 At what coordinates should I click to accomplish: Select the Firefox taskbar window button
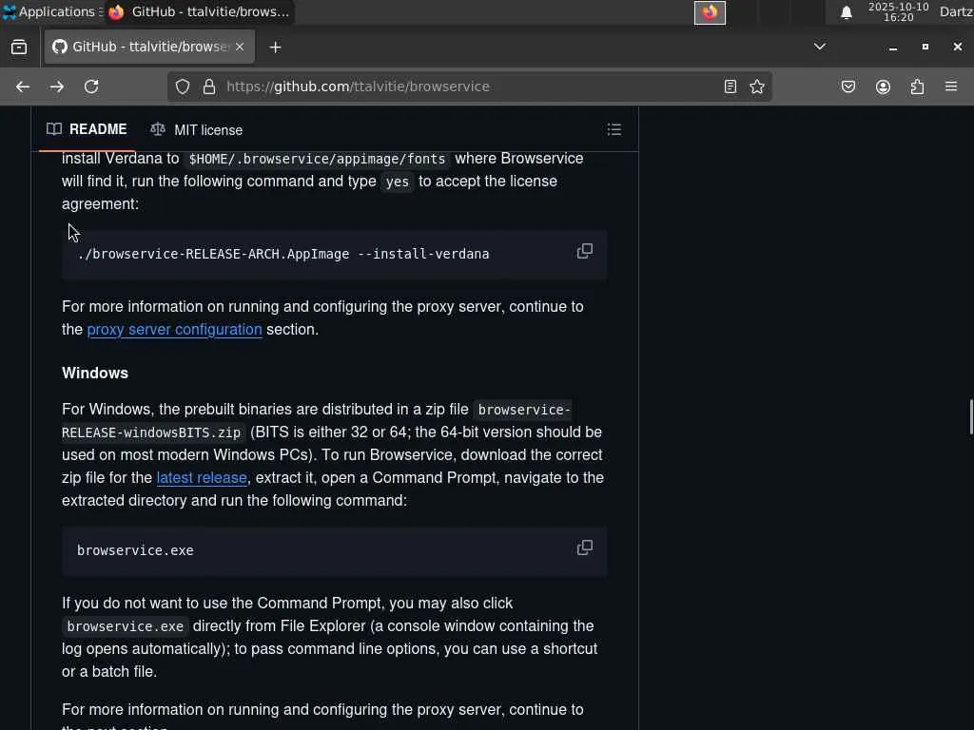(x=199, y=11)
